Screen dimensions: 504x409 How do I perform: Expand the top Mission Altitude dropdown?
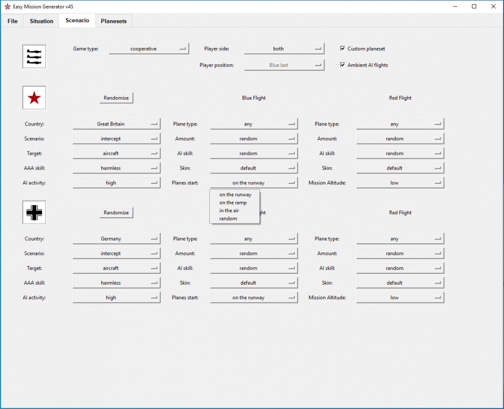point(400,183)
